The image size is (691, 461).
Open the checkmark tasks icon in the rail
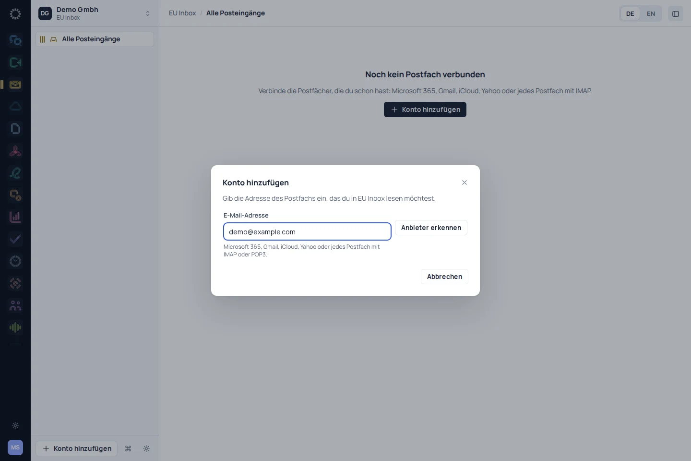click(x=15, y=239)
